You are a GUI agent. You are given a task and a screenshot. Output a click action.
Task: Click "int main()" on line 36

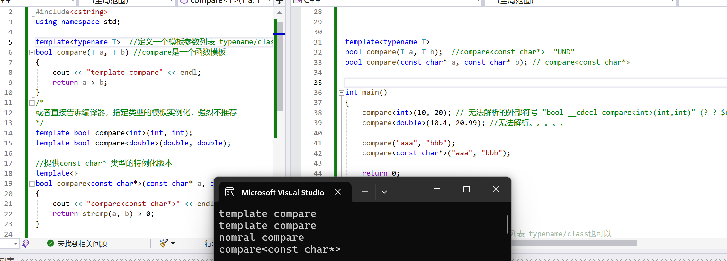(366, 92)
